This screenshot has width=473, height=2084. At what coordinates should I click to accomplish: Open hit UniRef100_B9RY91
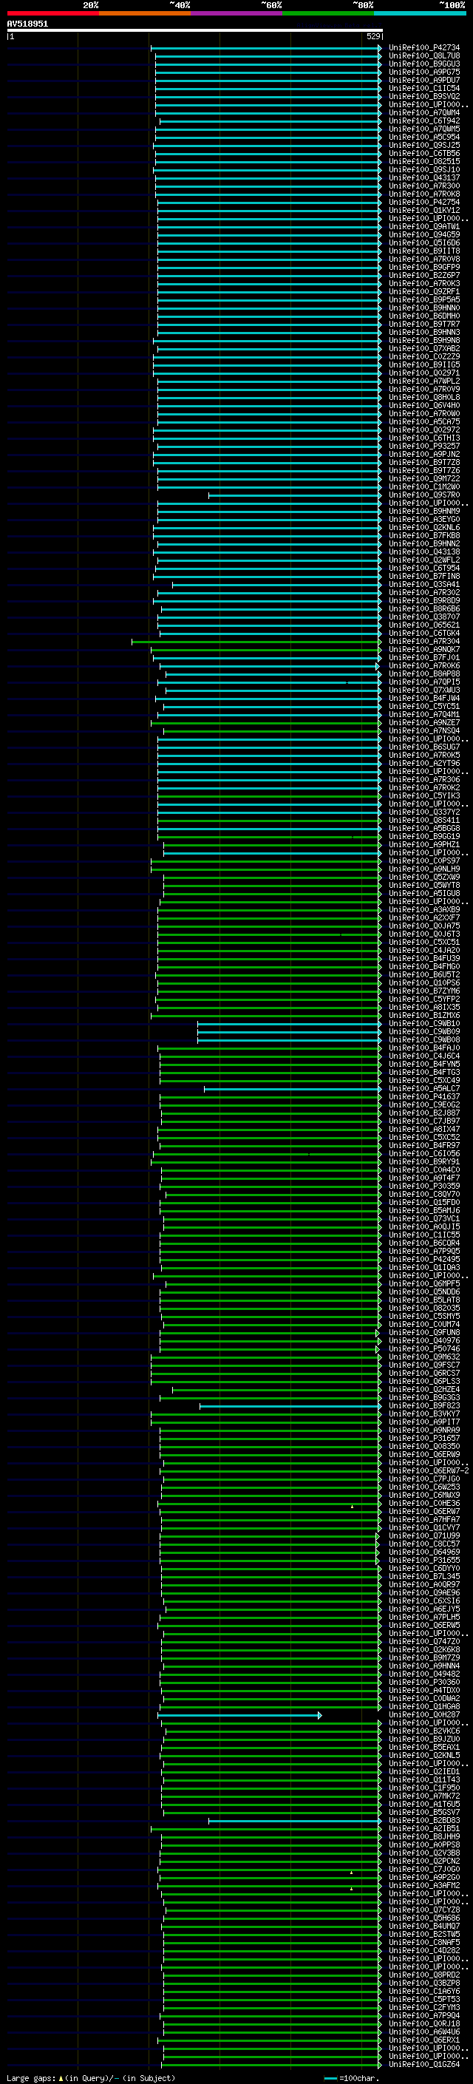coord(424,1161)
